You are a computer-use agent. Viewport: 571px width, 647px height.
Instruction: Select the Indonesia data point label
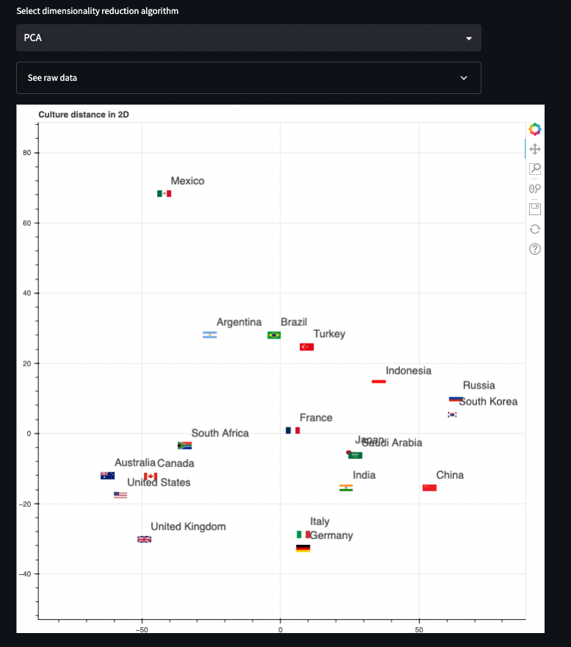click(x=408, y=371)
